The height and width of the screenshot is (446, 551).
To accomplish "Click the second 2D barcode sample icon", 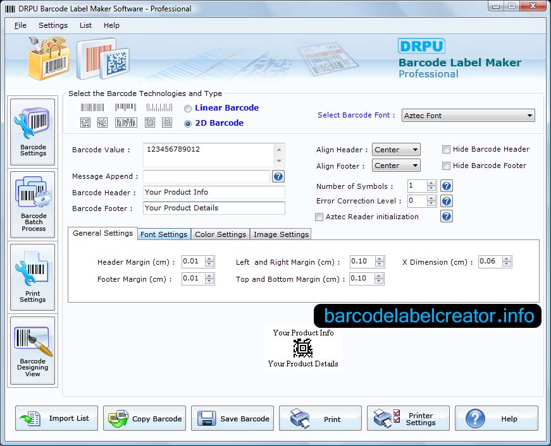I will pyautogui.click(x=102, y=123).
